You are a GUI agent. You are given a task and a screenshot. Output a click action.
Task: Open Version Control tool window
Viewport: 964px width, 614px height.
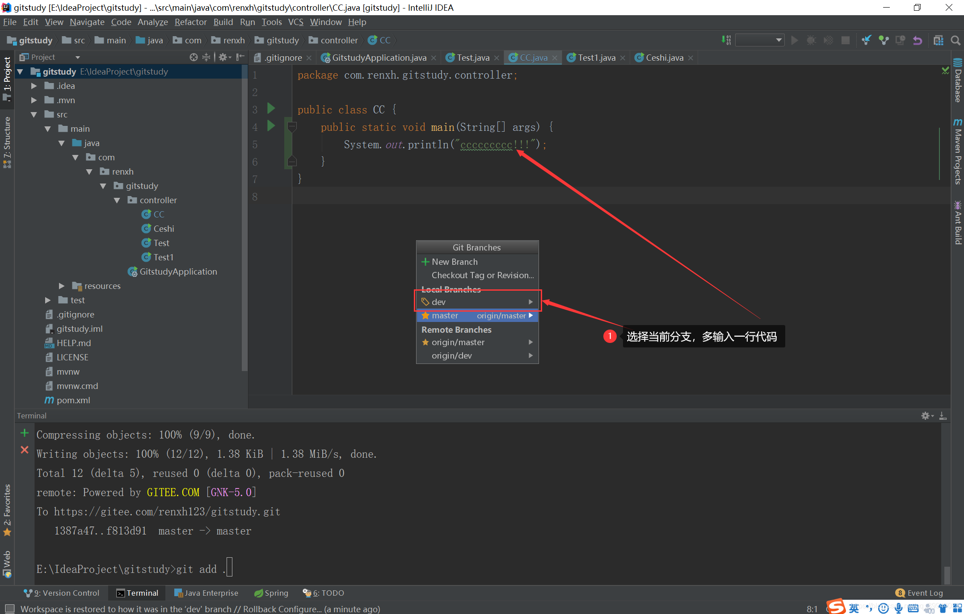coord(62,593)
